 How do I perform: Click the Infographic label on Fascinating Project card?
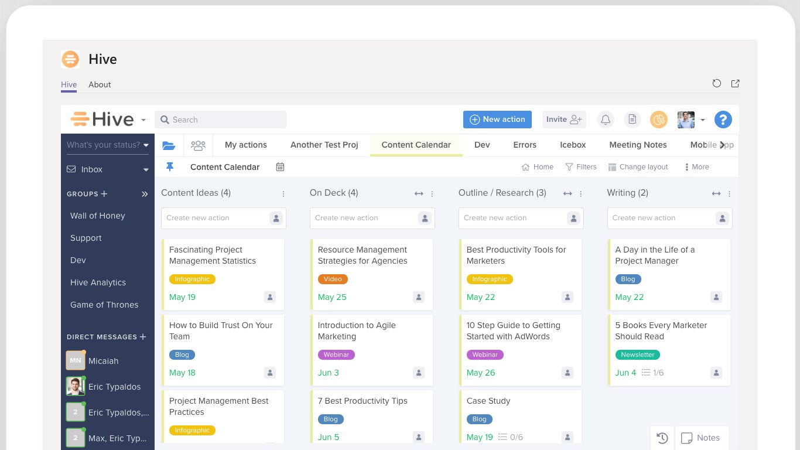192,279
